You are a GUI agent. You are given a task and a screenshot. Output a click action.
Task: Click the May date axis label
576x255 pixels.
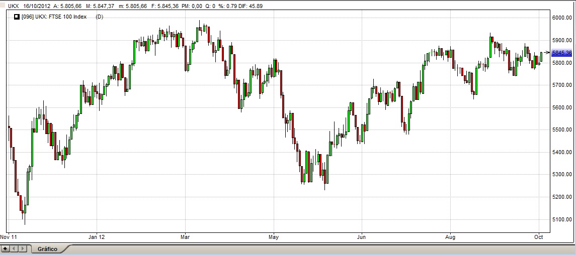click(x=274, y=236)
